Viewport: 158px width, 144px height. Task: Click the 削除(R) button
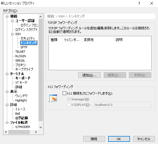[x=140, y=75]
